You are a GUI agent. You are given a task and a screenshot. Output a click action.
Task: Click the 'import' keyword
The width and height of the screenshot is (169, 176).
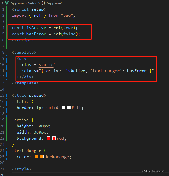(19, 15)
